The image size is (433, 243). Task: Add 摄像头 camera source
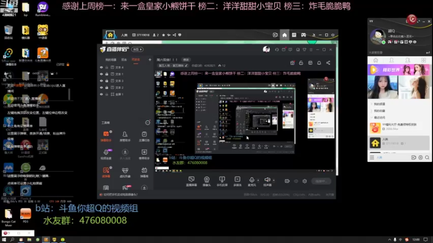[207, 181]
